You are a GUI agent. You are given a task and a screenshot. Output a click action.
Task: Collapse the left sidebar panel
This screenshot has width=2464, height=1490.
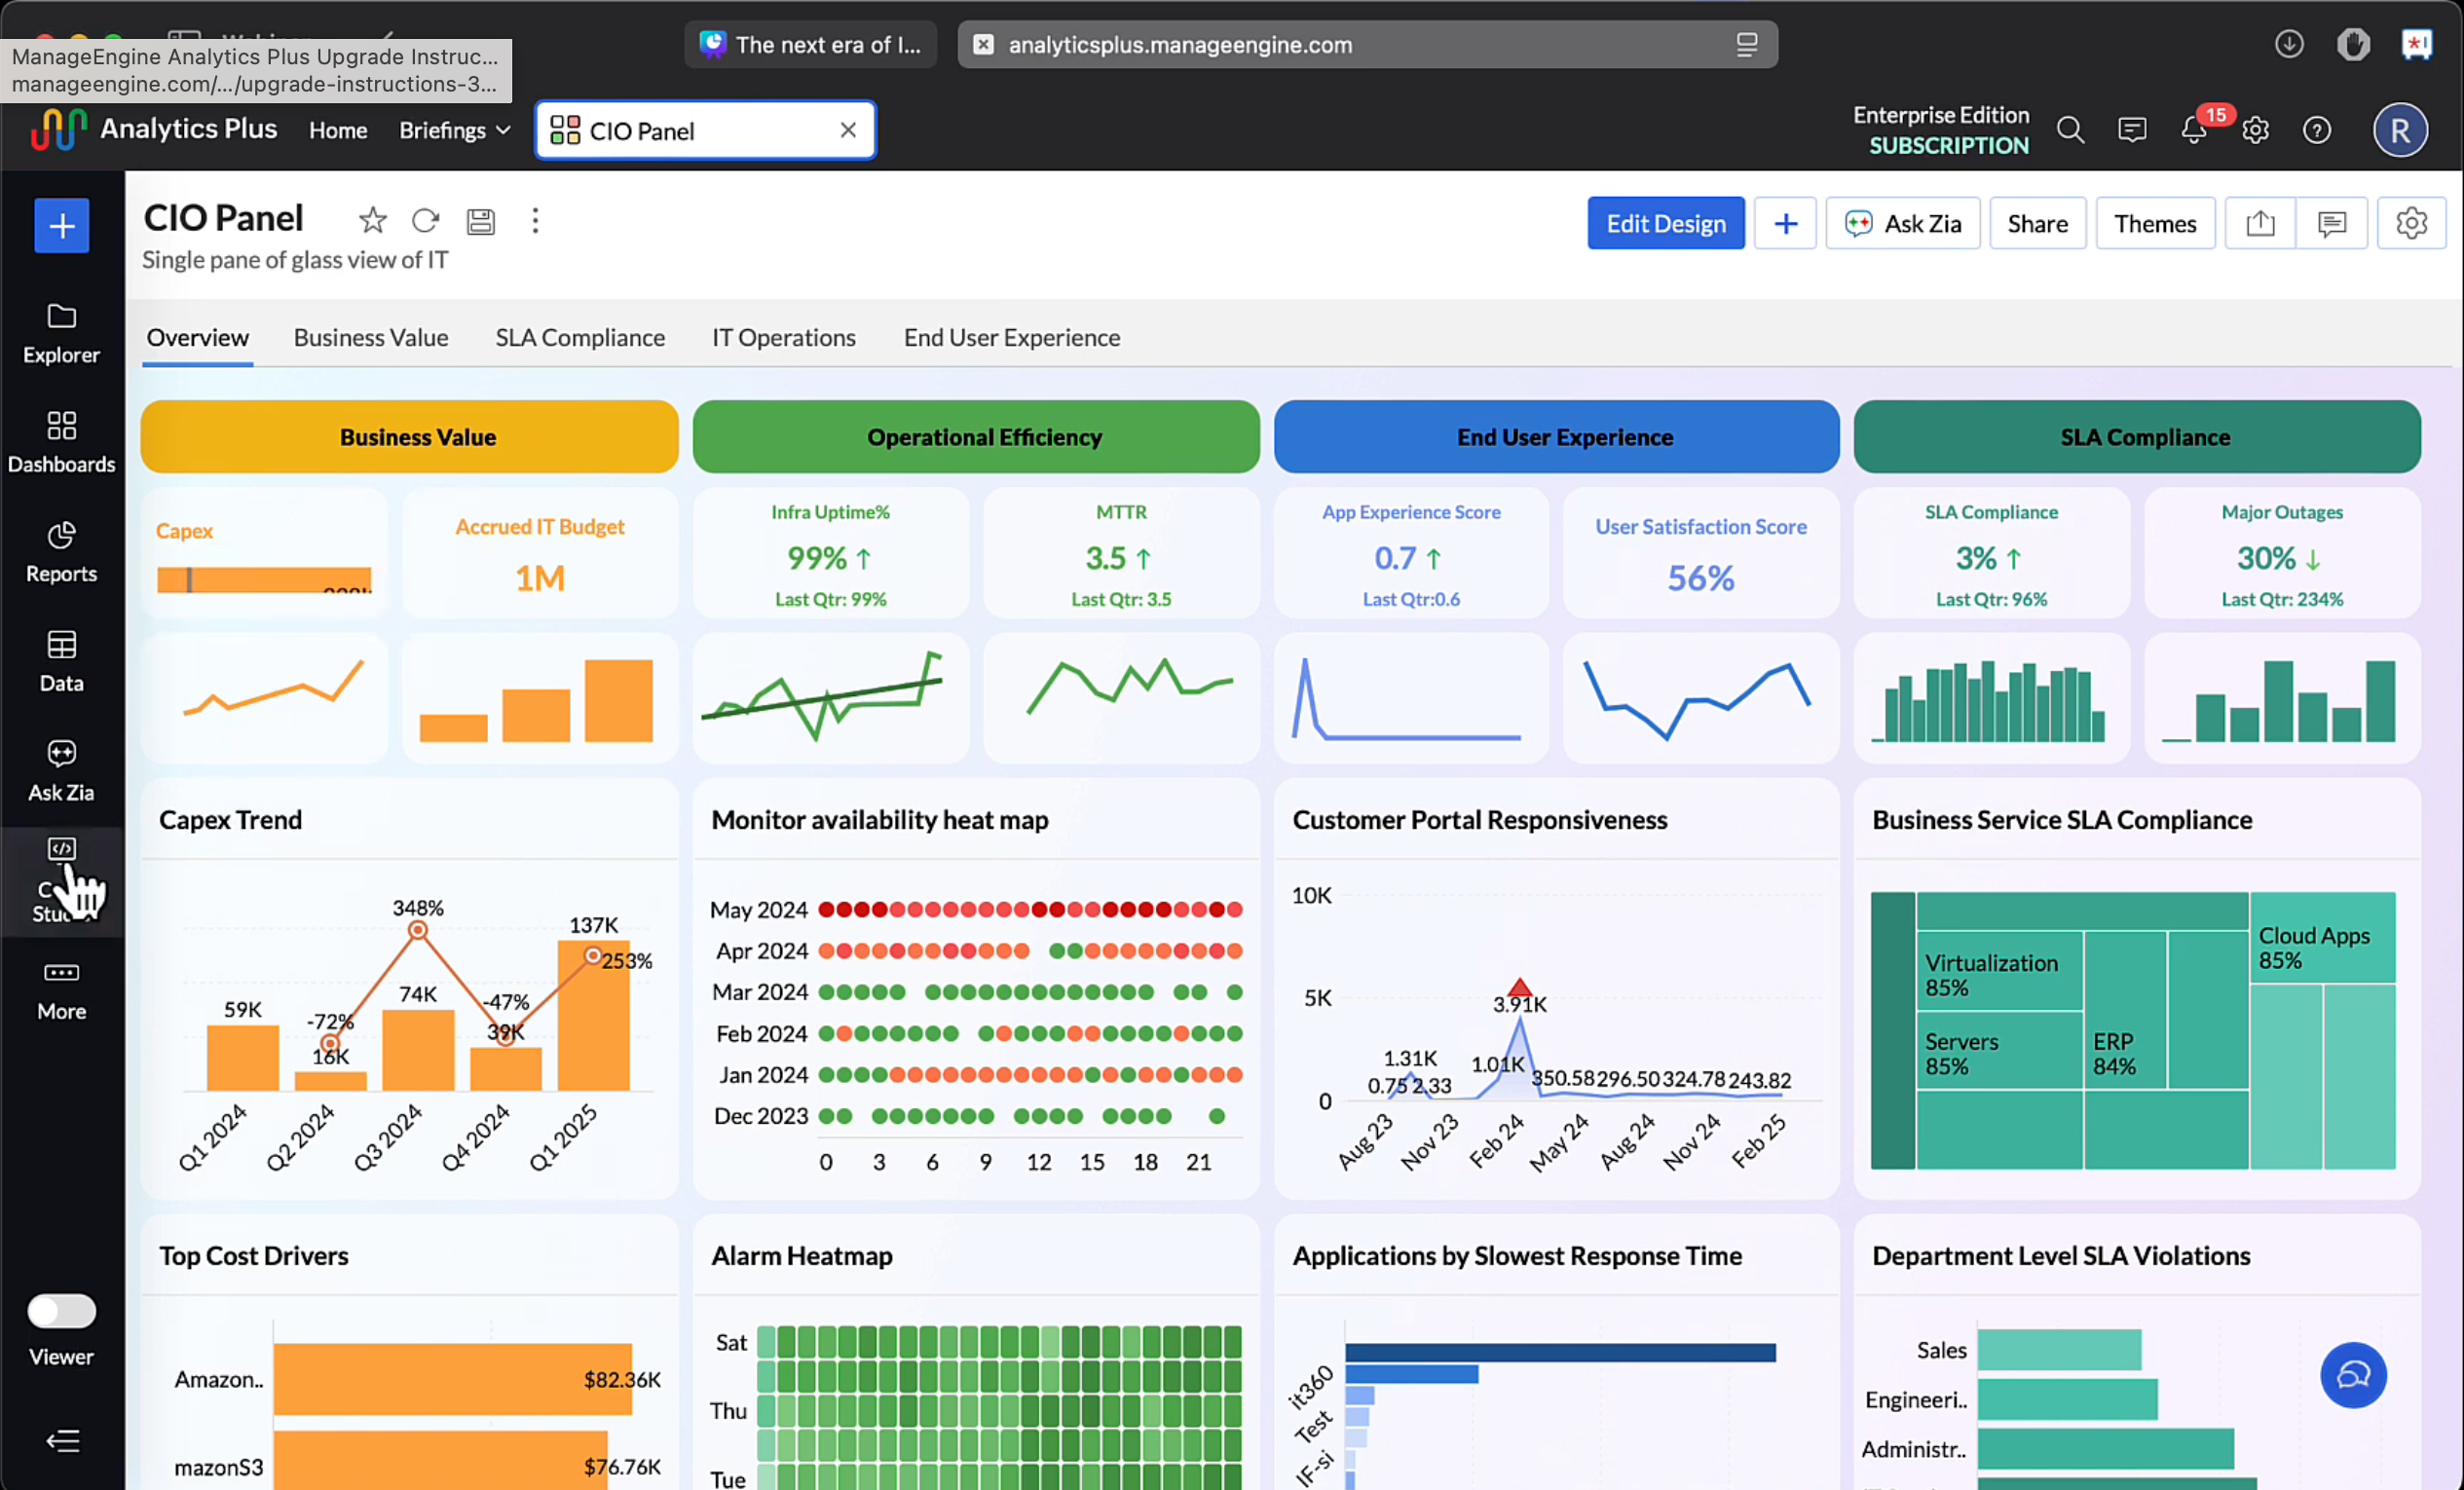click(62, 1441)
